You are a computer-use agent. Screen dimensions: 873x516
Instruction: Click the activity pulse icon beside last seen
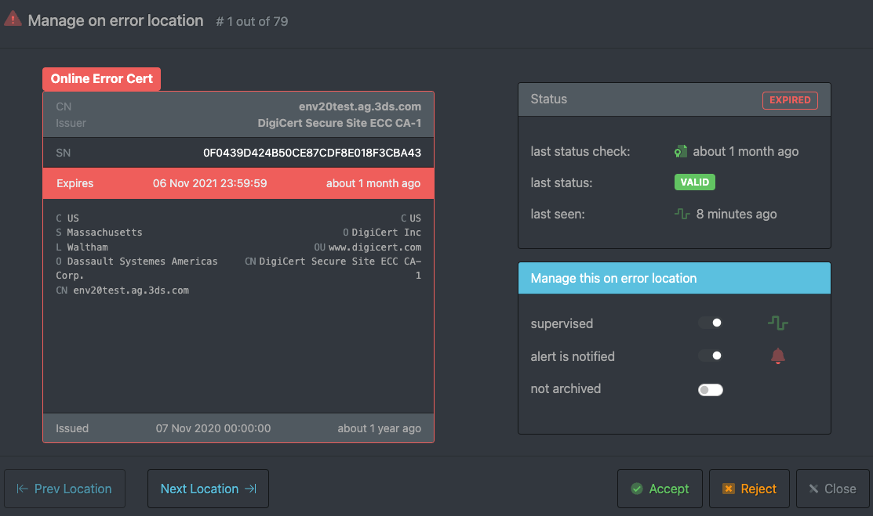(x=683, y=213)
